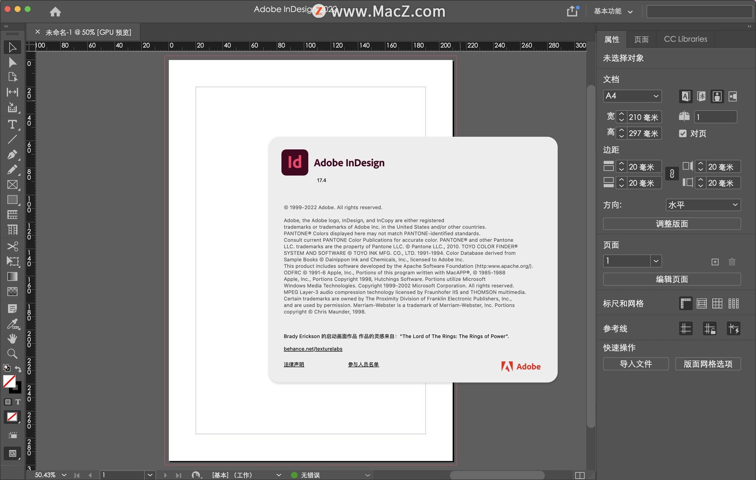
Task: Toggle the margins chain link lock
Action: click(672, 174)
